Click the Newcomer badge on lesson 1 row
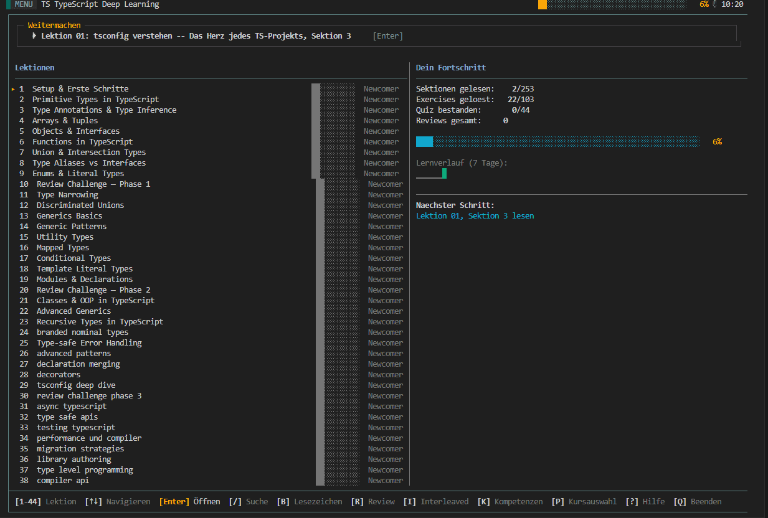The image size is (768, 518). click(x=381, y=89)
